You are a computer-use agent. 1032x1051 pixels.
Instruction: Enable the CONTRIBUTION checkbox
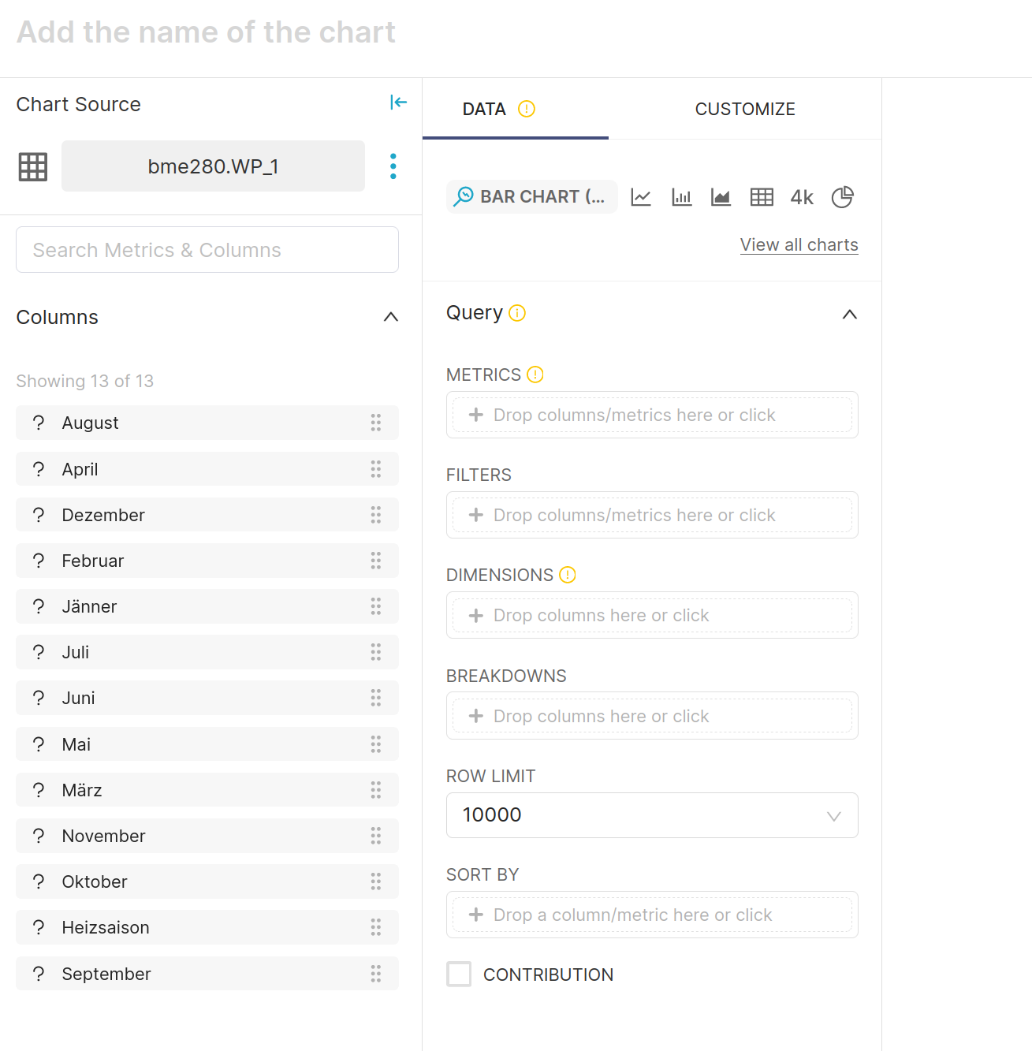459,975
